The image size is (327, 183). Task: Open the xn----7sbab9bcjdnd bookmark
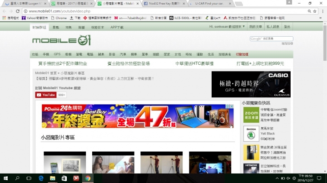[x=130, y=18]
